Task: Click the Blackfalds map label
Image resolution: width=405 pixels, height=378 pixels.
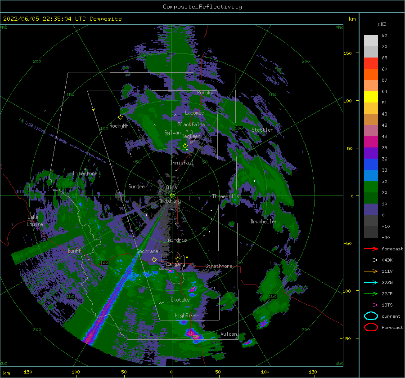Action: click(191, 125)
